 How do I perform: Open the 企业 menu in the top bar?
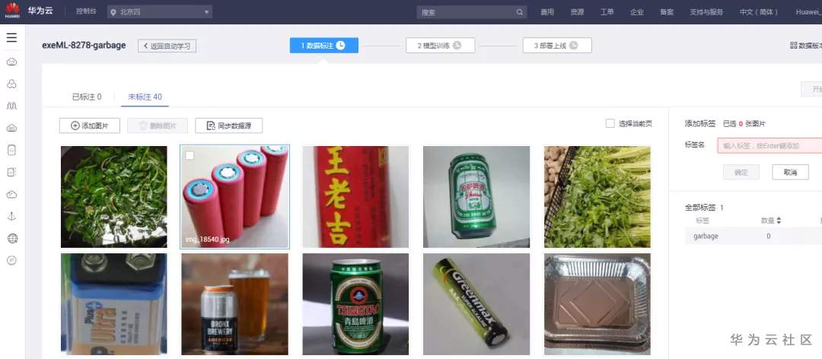(637, 12)
